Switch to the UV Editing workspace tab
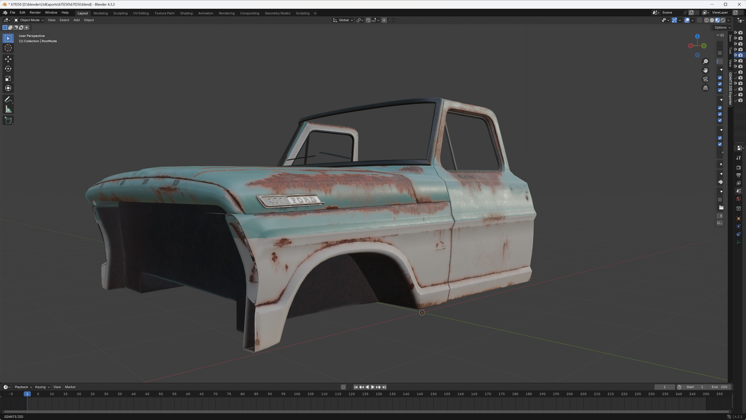The height and width of the screenshot is (420, 746). pyautogui.click(x=141, y=13)
